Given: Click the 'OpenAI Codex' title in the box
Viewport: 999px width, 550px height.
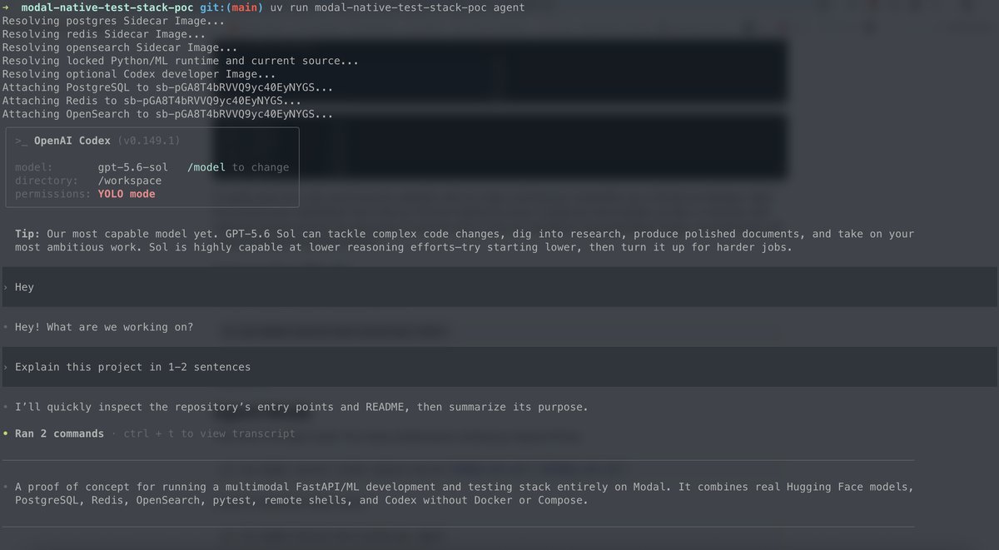Looking at the screenshot, I should coord(72,141).
